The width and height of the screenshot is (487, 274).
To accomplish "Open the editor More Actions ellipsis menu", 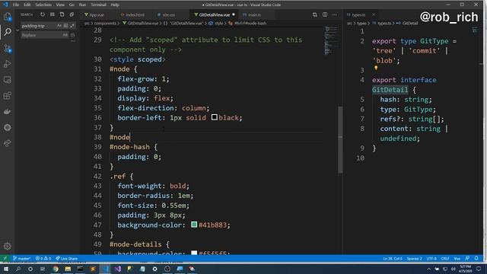I will coord(334,14).
